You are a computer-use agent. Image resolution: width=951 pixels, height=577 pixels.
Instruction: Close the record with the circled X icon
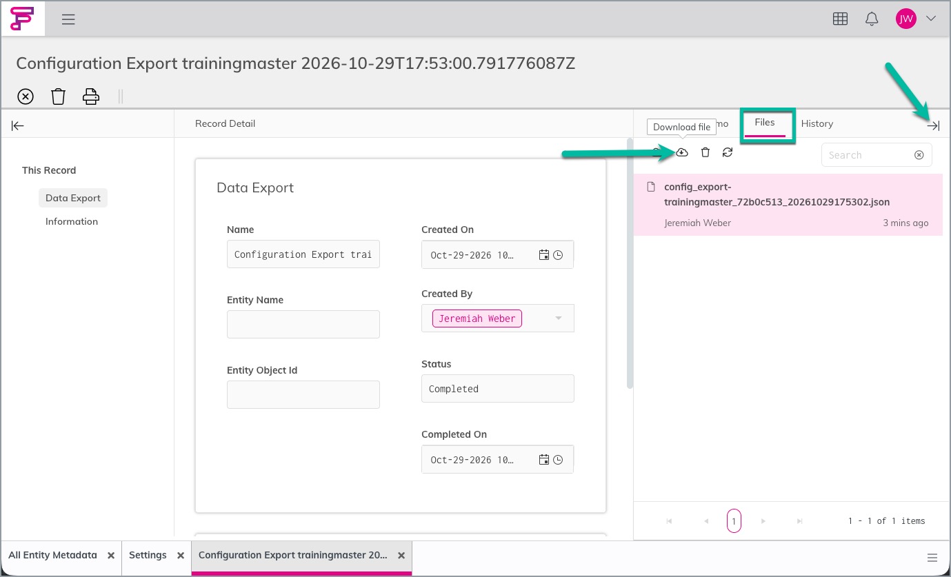26,97
